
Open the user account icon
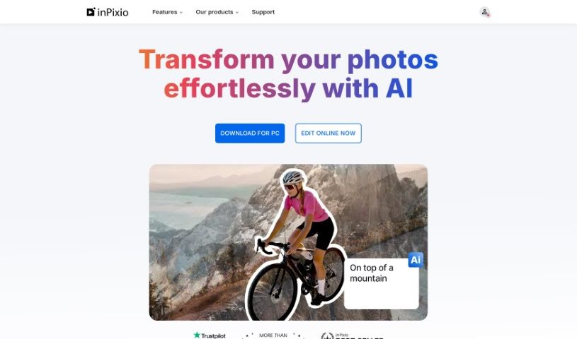coord(485,12)
